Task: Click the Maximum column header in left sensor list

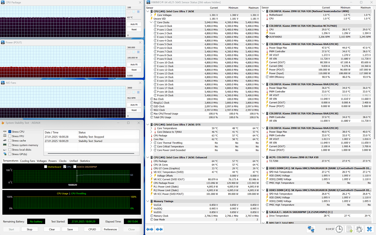Action: (253, 8)
